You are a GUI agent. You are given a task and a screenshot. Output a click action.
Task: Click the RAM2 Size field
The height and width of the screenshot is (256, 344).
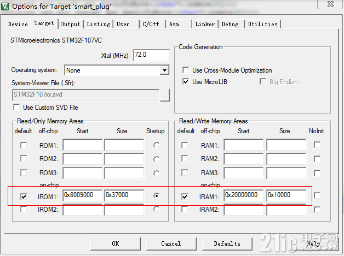(x=286, y=159)
